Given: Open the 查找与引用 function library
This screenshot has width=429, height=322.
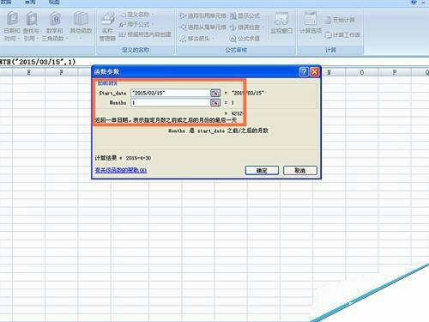Looking at the screenshot, I should 31,27.
